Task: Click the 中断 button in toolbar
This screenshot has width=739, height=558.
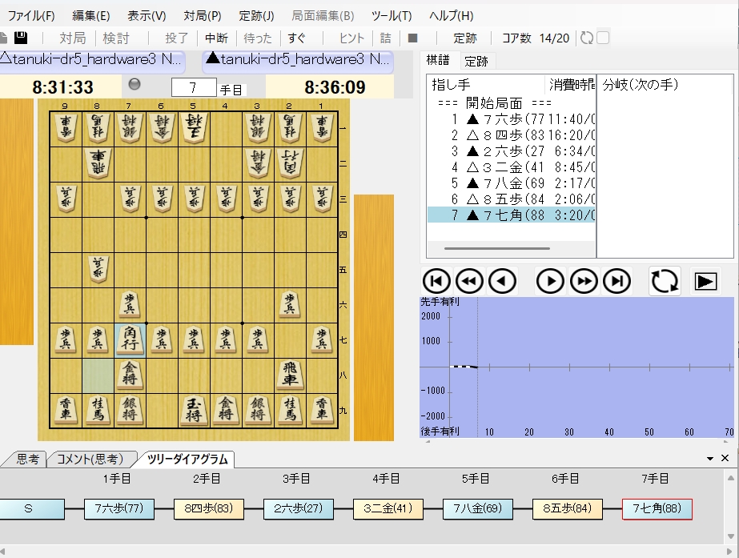Action: click(216, 38)
